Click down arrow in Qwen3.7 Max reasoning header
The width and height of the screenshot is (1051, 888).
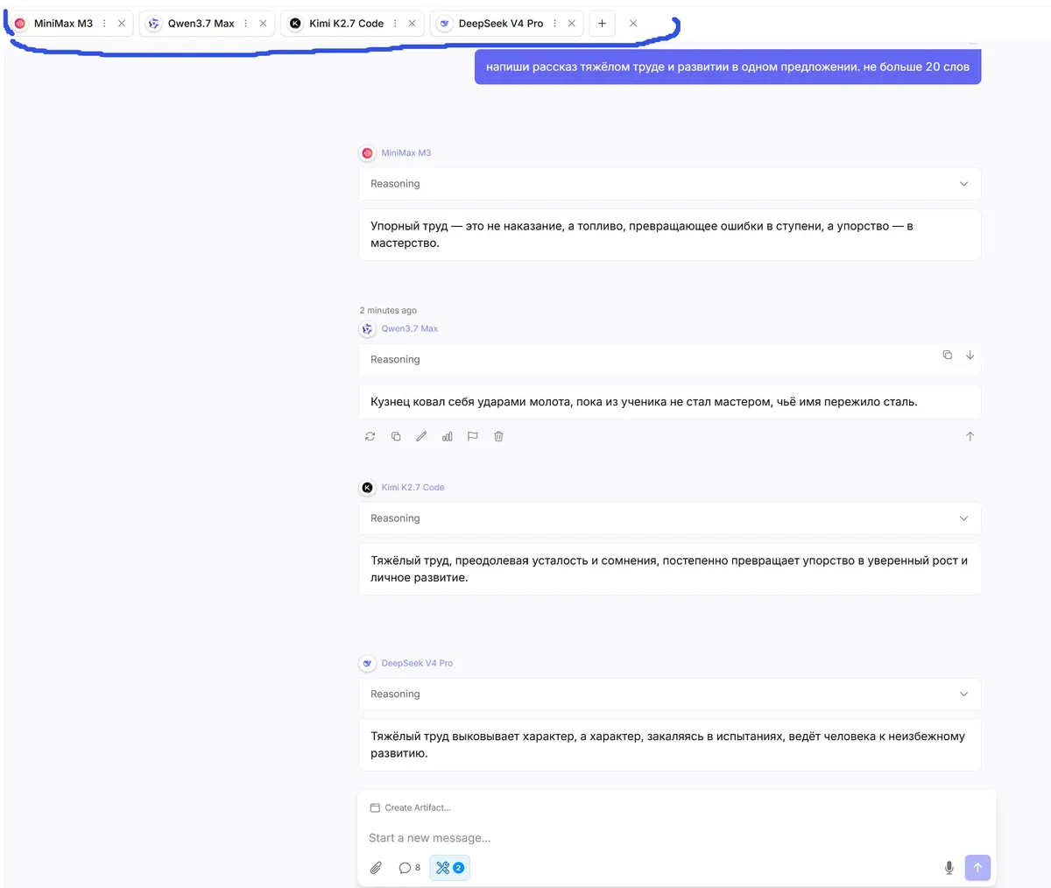[970, 355]
